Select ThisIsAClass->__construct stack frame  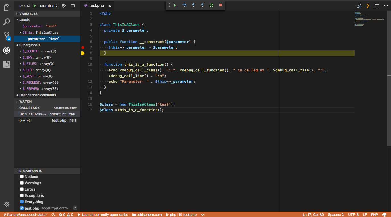[47, 114]
